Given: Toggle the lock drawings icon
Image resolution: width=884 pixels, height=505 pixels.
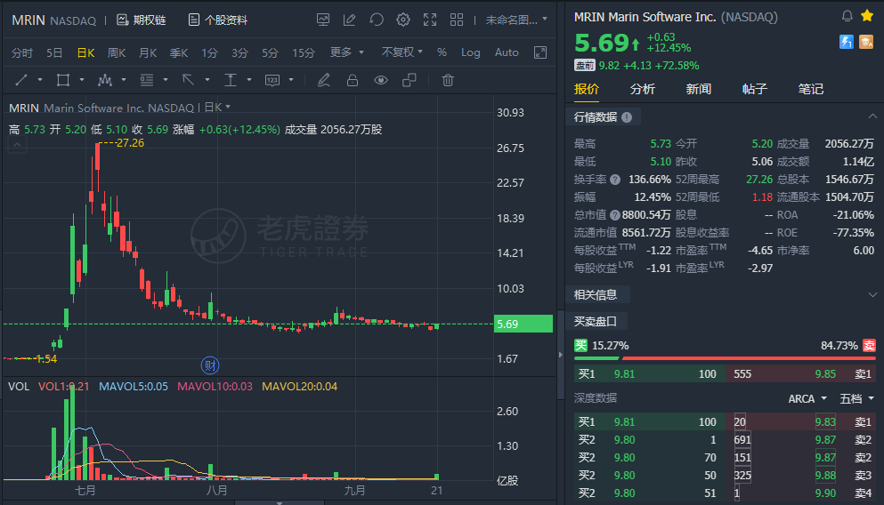Looking at the screenshot, I should tap(353, 81).
